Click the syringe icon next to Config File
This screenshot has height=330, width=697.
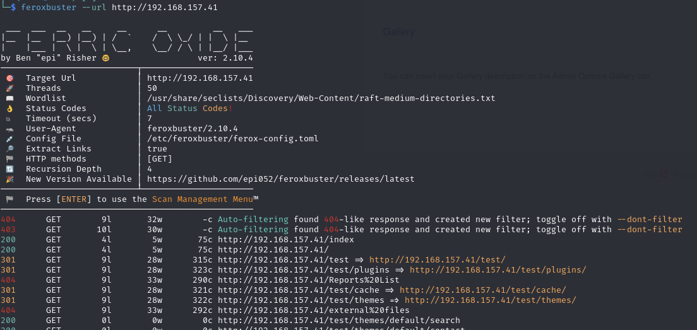[x=9, y=139]
